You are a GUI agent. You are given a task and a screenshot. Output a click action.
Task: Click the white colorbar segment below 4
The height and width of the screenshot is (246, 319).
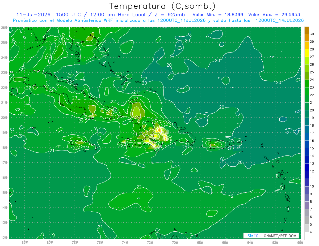click(307, 236)
